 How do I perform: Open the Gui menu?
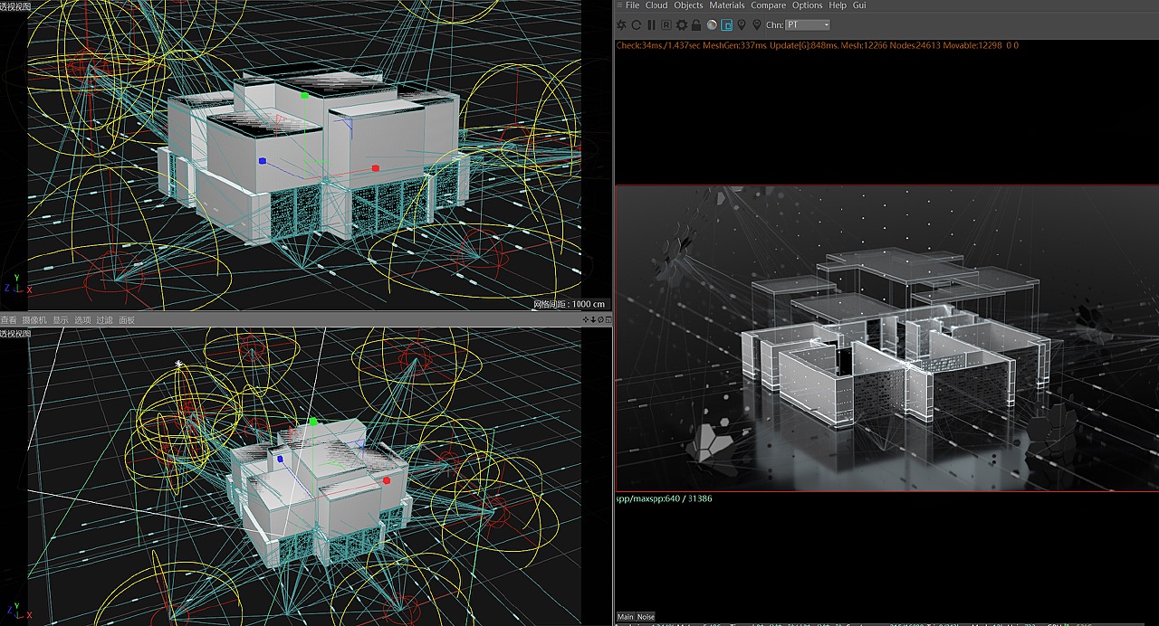point(859,5)
